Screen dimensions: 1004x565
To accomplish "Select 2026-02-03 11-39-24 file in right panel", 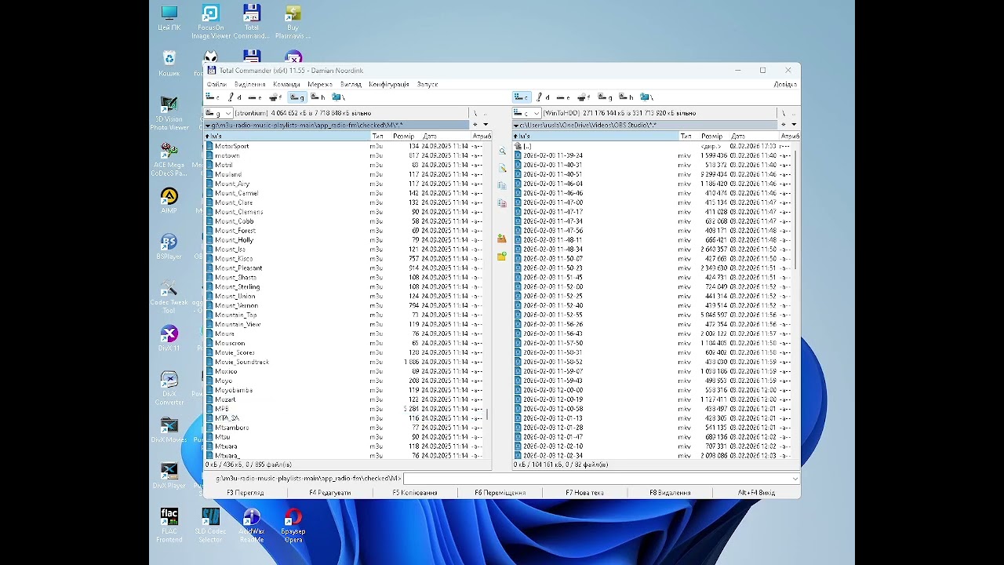I will tap(653, 155).
